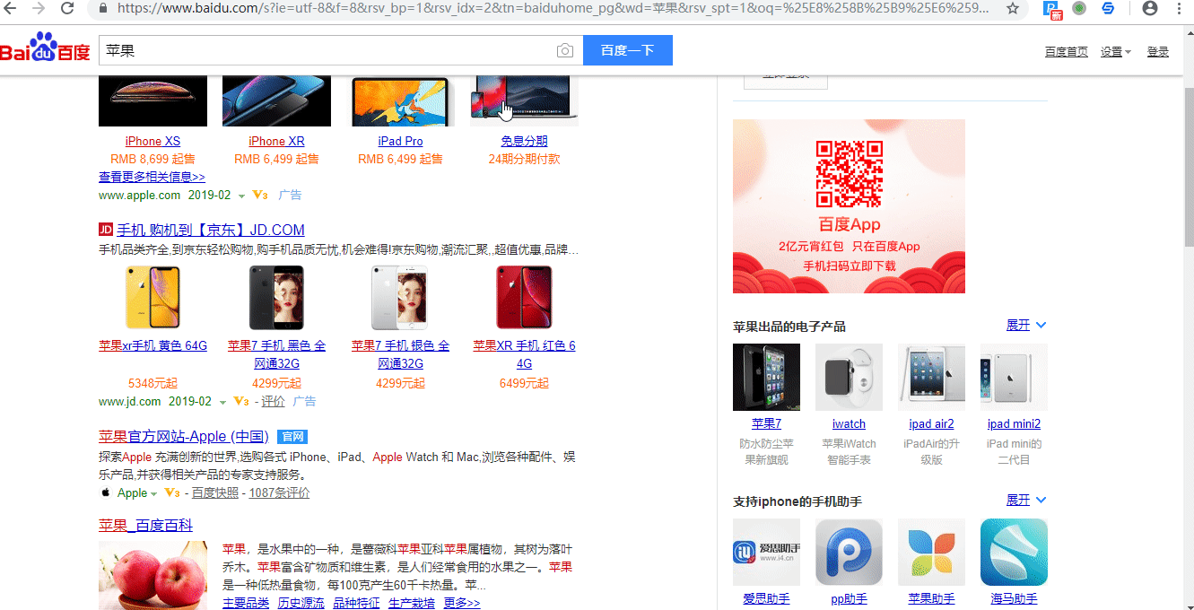Open the iPad Pro link
This screenshot has width=1194, height=610.
(400, 141)
